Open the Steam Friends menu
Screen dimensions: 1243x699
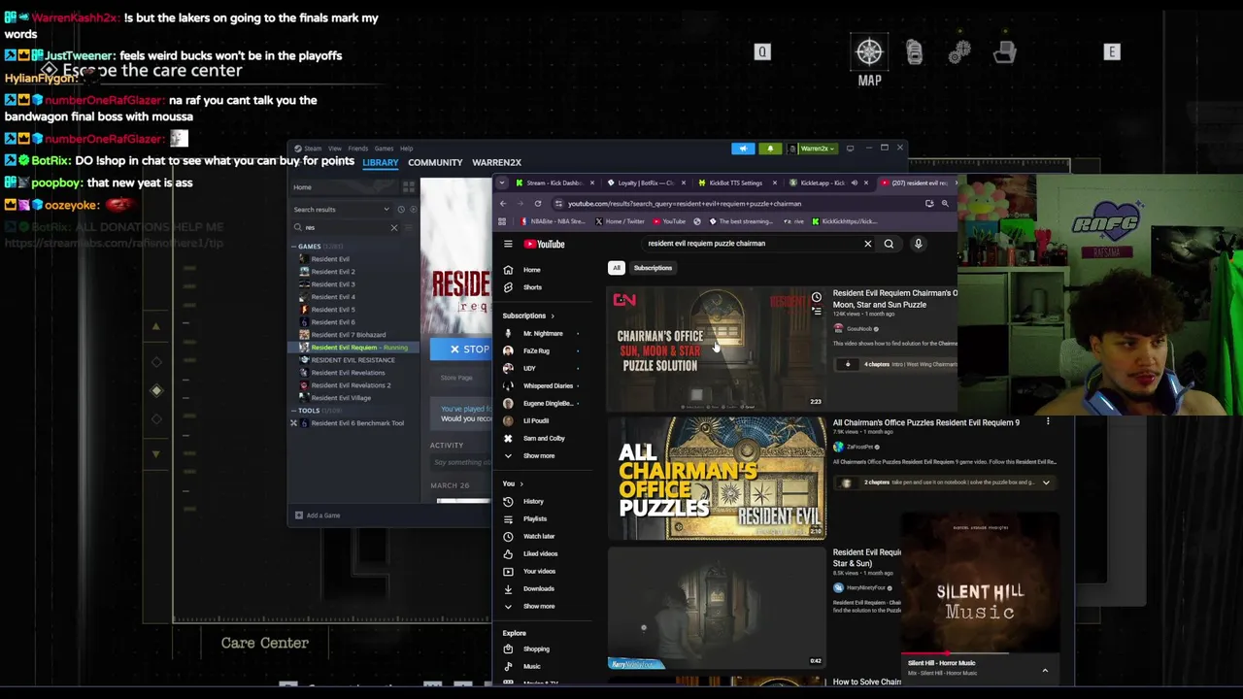click(357, 149)
